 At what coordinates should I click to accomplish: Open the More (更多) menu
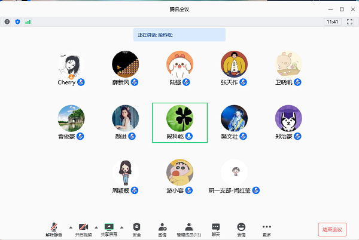coord(267,229)
